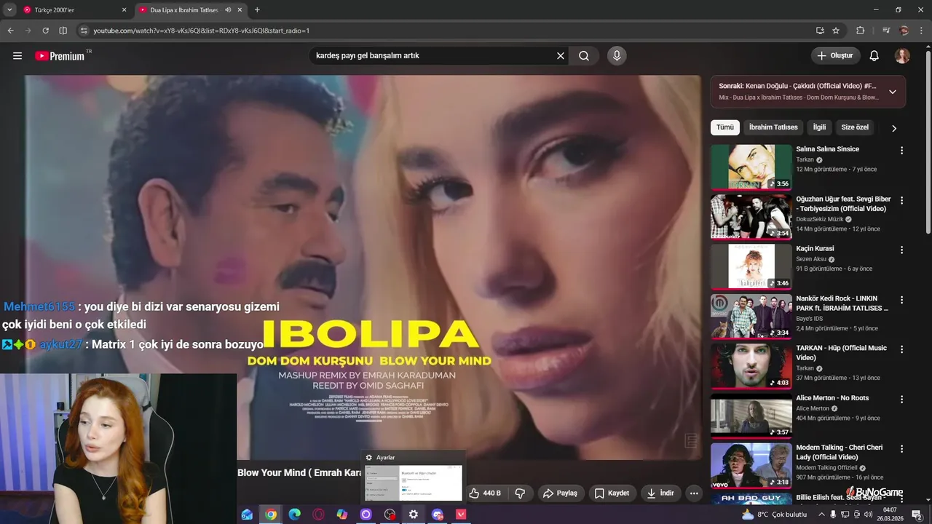Start voice search with microphone icon
Screen dimensions: 932x524
click(617, 56)
